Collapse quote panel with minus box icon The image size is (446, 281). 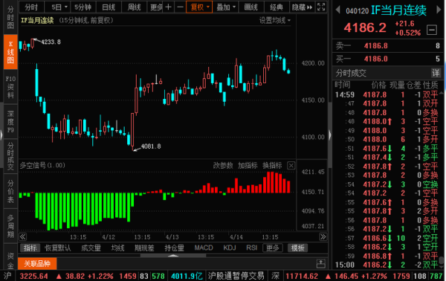432,30
